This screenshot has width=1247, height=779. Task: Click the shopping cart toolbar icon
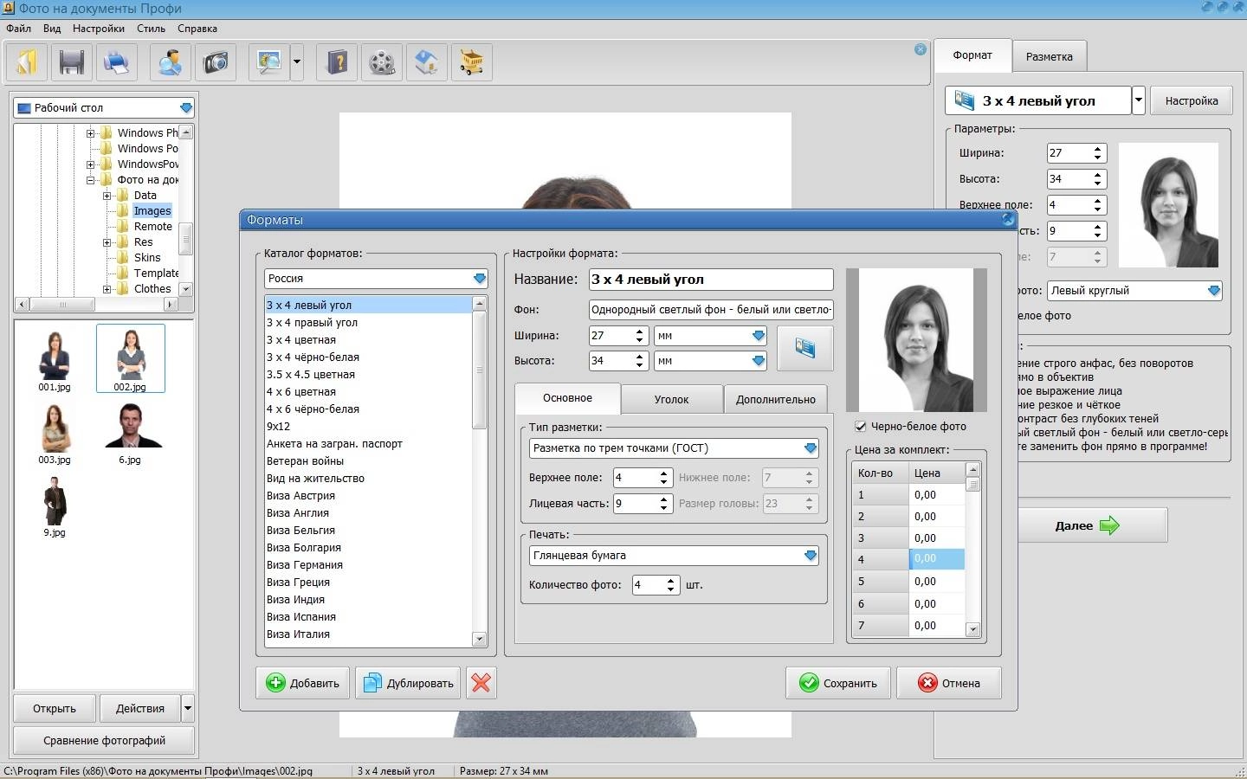coord(471,62)
